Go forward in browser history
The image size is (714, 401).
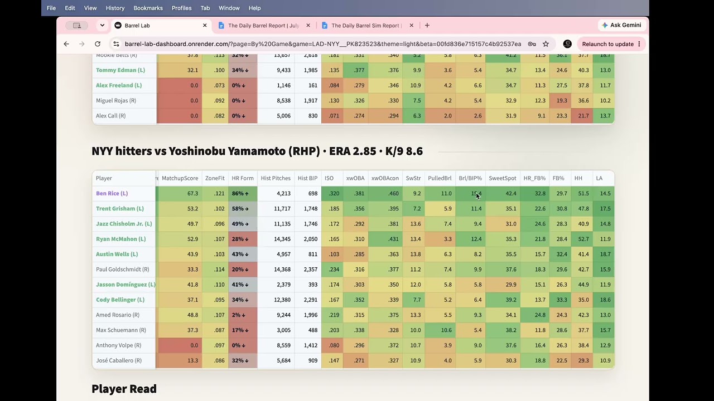click(x=82, y=44)
